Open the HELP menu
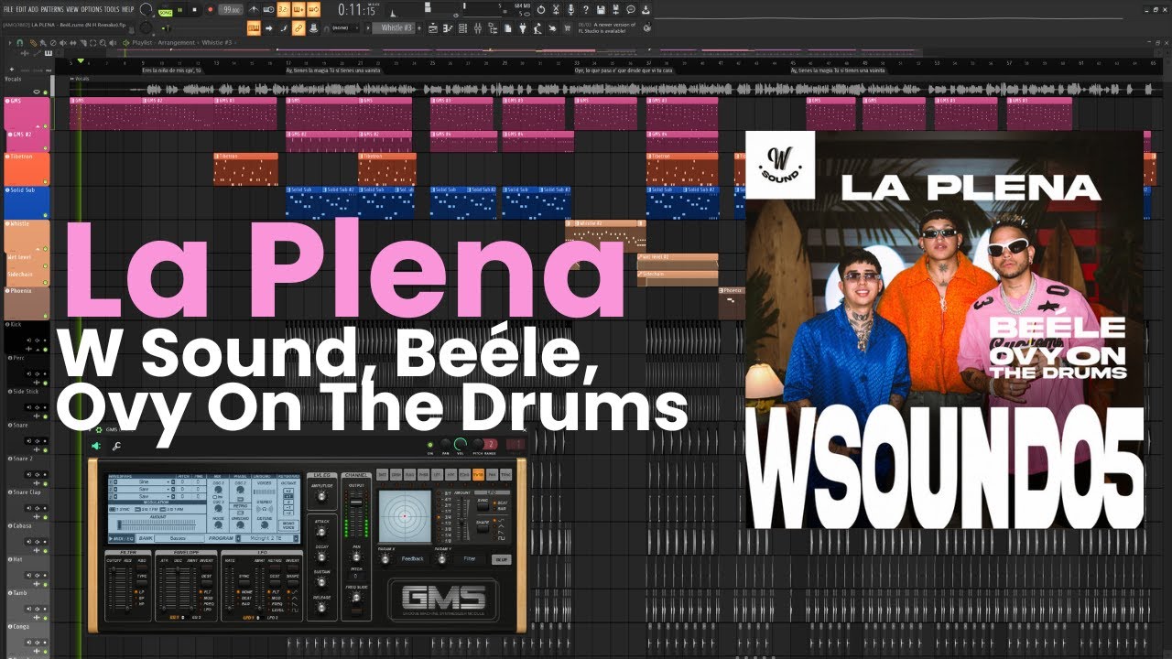The width and height of the screenshot is (1172, 659). point(128,9)
